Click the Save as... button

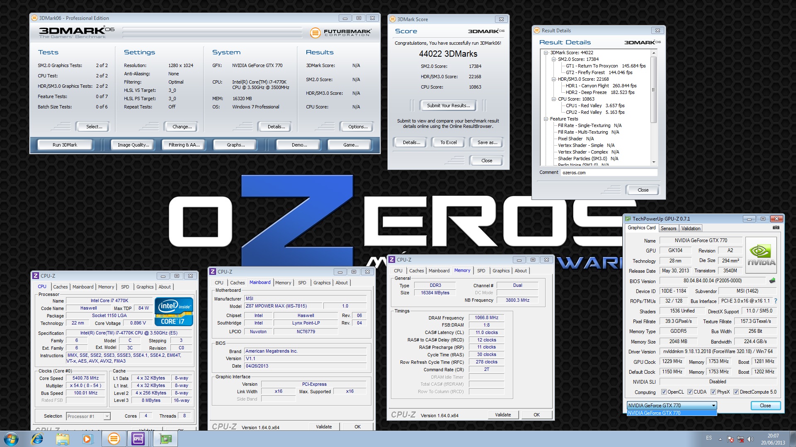[487, 142]
